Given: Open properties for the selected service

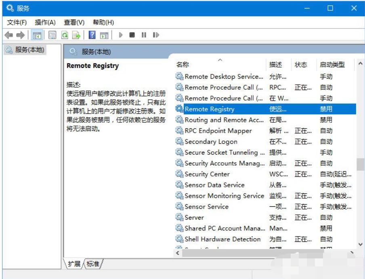Looking at the screenshot, I should [52, 35].
